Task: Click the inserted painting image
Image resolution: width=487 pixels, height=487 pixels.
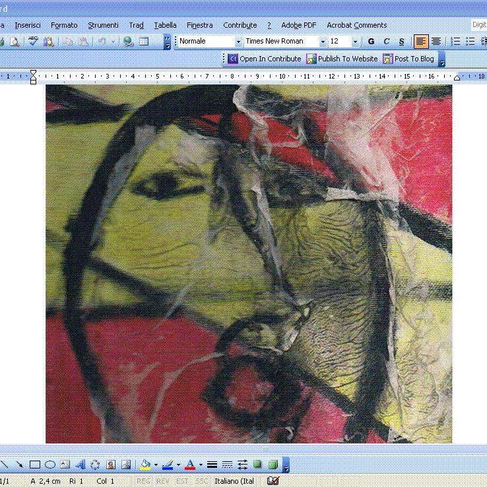Action: [x=249, y=264]
